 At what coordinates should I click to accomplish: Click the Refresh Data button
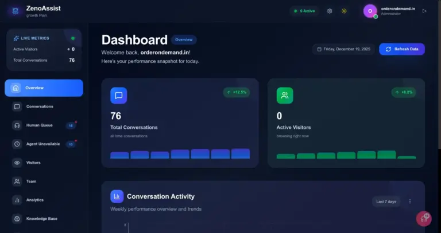pyautogui.click(x=402, y=49)
